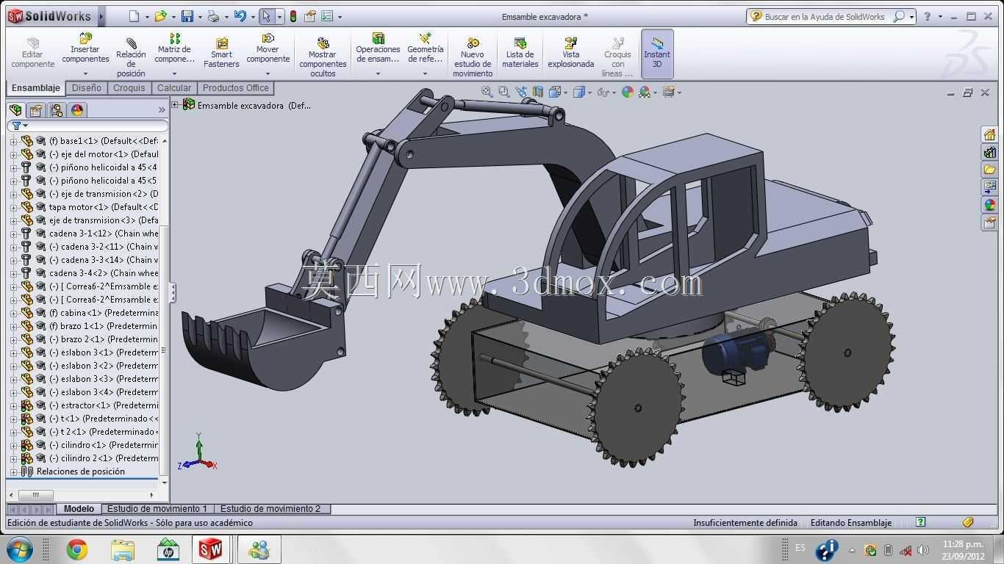Open the Hide/Show items dropdown arrow

[x=613, y=93]
